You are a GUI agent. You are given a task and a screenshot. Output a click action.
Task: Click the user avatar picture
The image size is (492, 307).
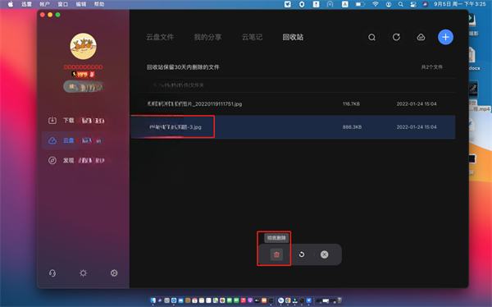[83, 46]
